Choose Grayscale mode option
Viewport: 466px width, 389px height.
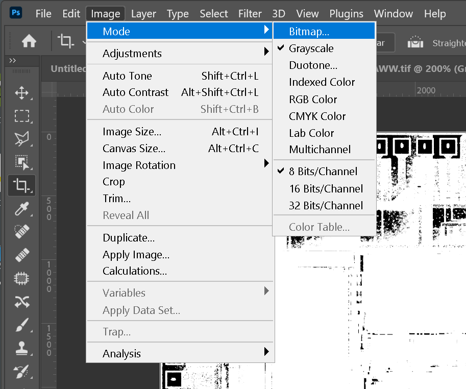click(324, 48)
